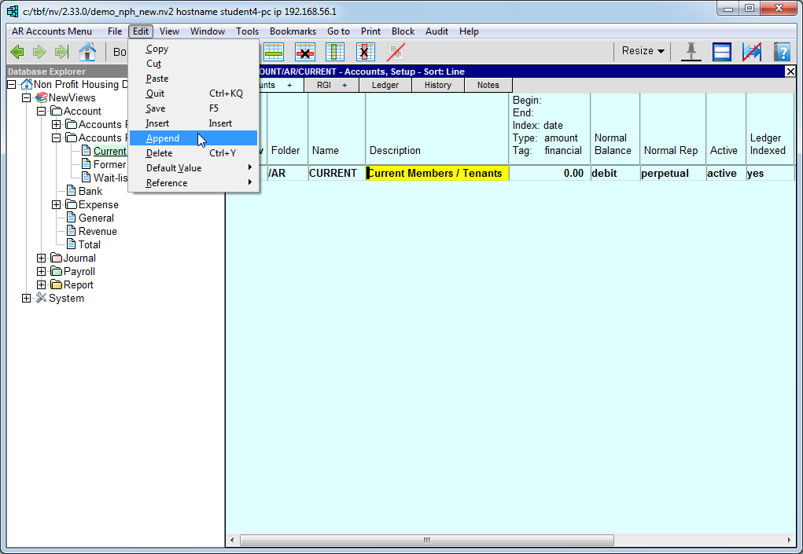Open the Resize dropdown
Image resolution: width=803 pixels, height=554 pixels.
[643, 51]
